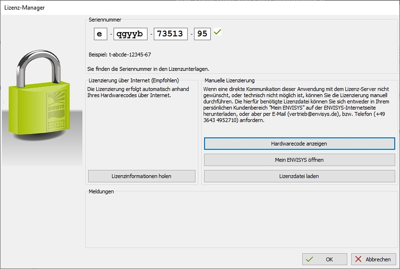Fetch license info with Lizenzinformationen holen
This screenshot has height=269, width=400.
pos(142,176)
